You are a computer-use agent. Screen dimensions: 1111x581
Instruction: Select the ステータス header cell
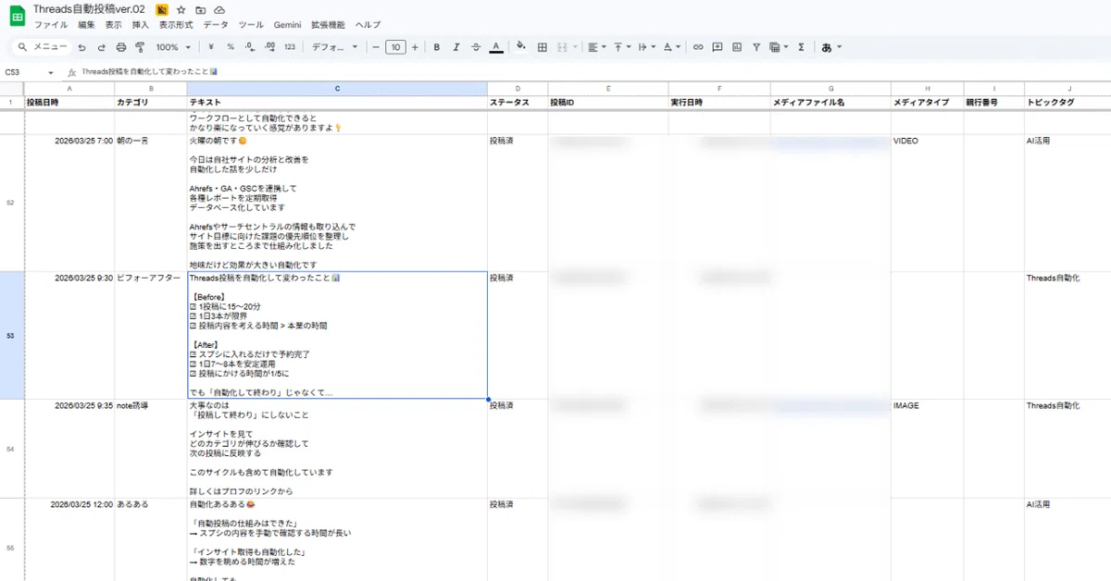pos(518,103)
